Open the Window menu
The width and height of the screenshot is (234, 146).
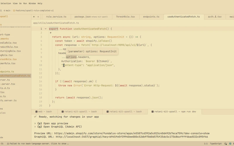[32, 4]
